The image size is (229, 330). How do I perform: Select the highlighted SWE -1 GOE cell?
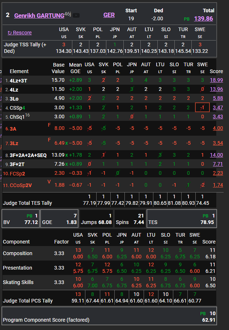click(202, 107)
